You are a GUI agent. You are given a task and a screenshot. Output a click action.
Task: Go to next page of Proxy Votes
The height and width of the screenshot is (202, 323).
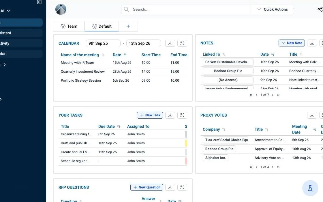point(273,167)
